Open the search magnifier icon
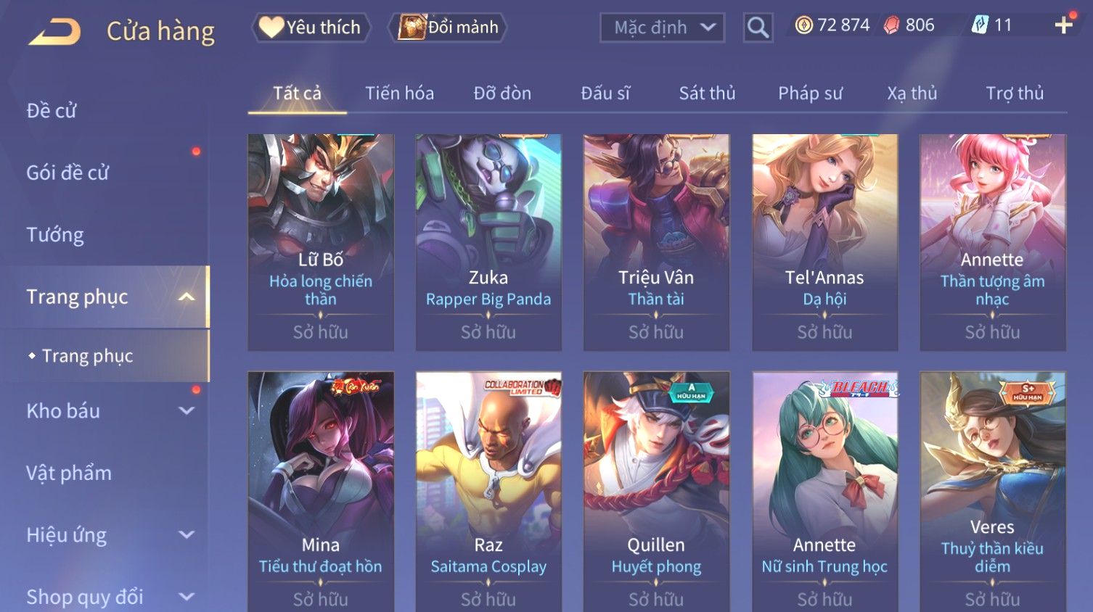The width and height of the screenshot is (1093, 612). pos(758,28)
